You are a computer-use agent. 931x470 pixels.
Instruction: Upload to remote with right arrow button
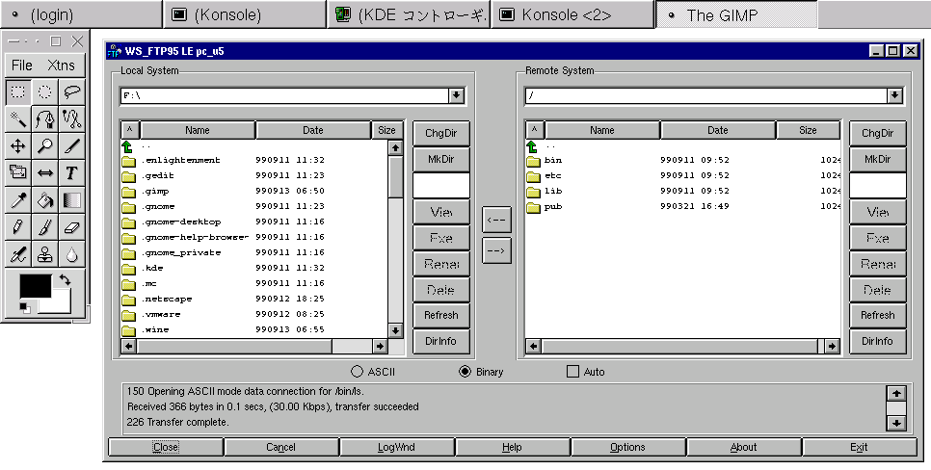pos(496,250)
